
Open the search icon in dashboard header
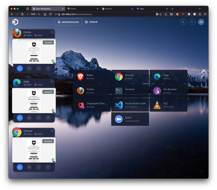point(183,22)
